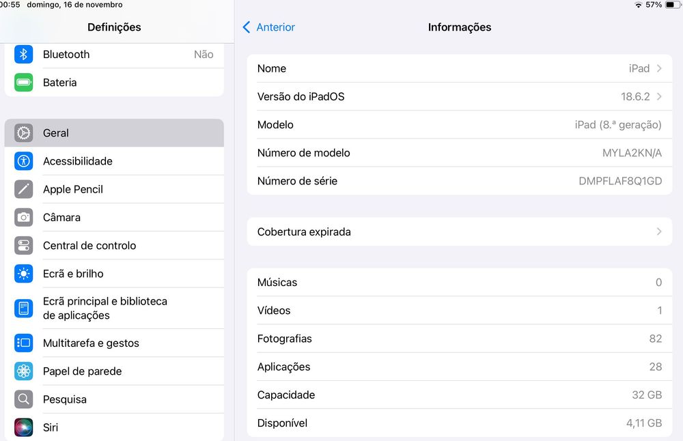Tap the Central de controlo icon
Viewport: 683px width, 441px height.
23,246
